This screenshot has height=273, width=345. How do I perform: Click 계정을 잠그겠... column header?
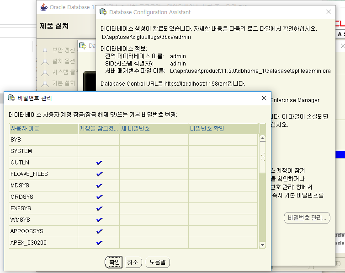coord(99,129)
